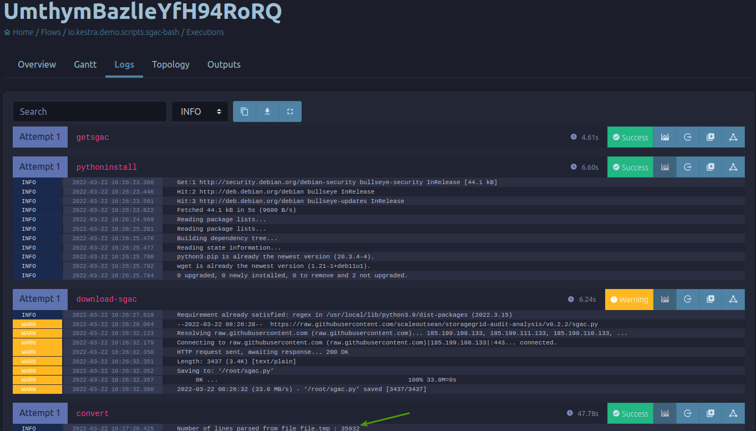Toggle fullscreen logs view icon
Viewport: 756px width, 431px height.
pos(290,111)
